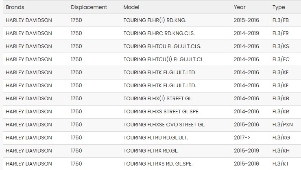Image resolution: width=301 pixels, height=170 pixels.
Task: Click the Displacement column header
Action: click(x=89, y=7)
